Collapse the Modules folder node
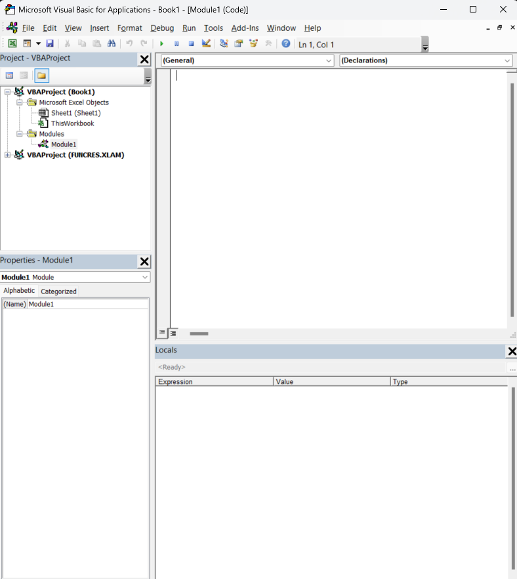 (20, 134)
